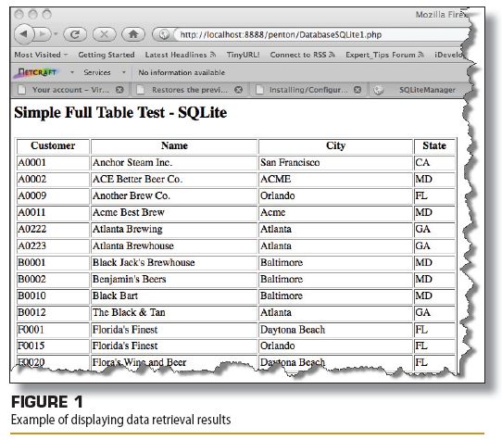Open the Expert_Tips Forum bookmark
Viewport: 502px width, 440px height.
[x=384, y=55]
